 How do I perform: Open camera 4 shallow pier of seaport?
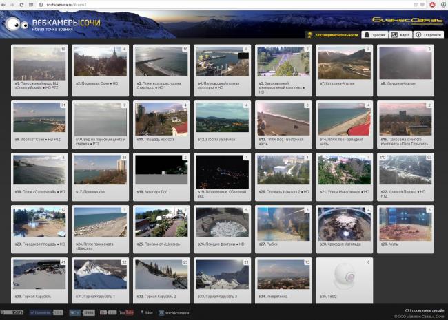223,70
